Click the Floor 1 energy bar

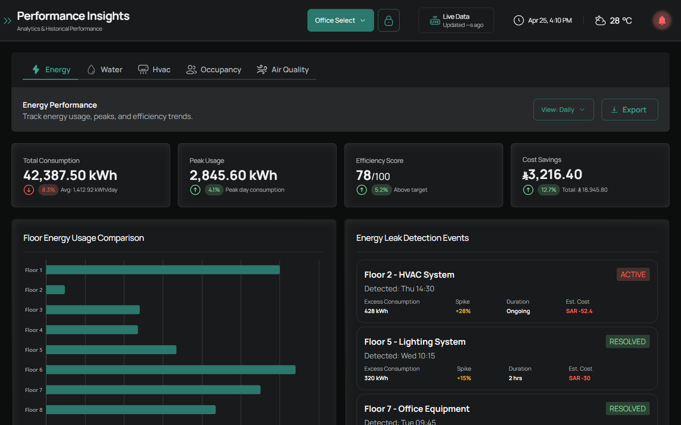pos(163,270)
